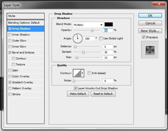Uncheck the Bevel and Emboss checkbox
This screenshot has height=131, width=168.
(10, 53)
